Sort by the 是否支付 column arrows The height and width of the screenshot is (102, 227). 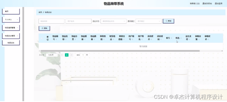(x=189, y=39)
